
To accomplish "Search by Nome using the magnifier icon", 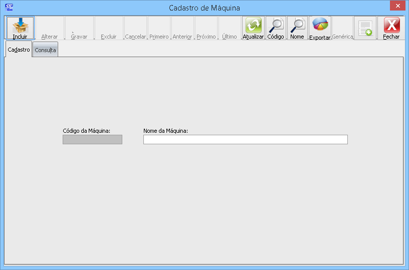I will [297, 25].
